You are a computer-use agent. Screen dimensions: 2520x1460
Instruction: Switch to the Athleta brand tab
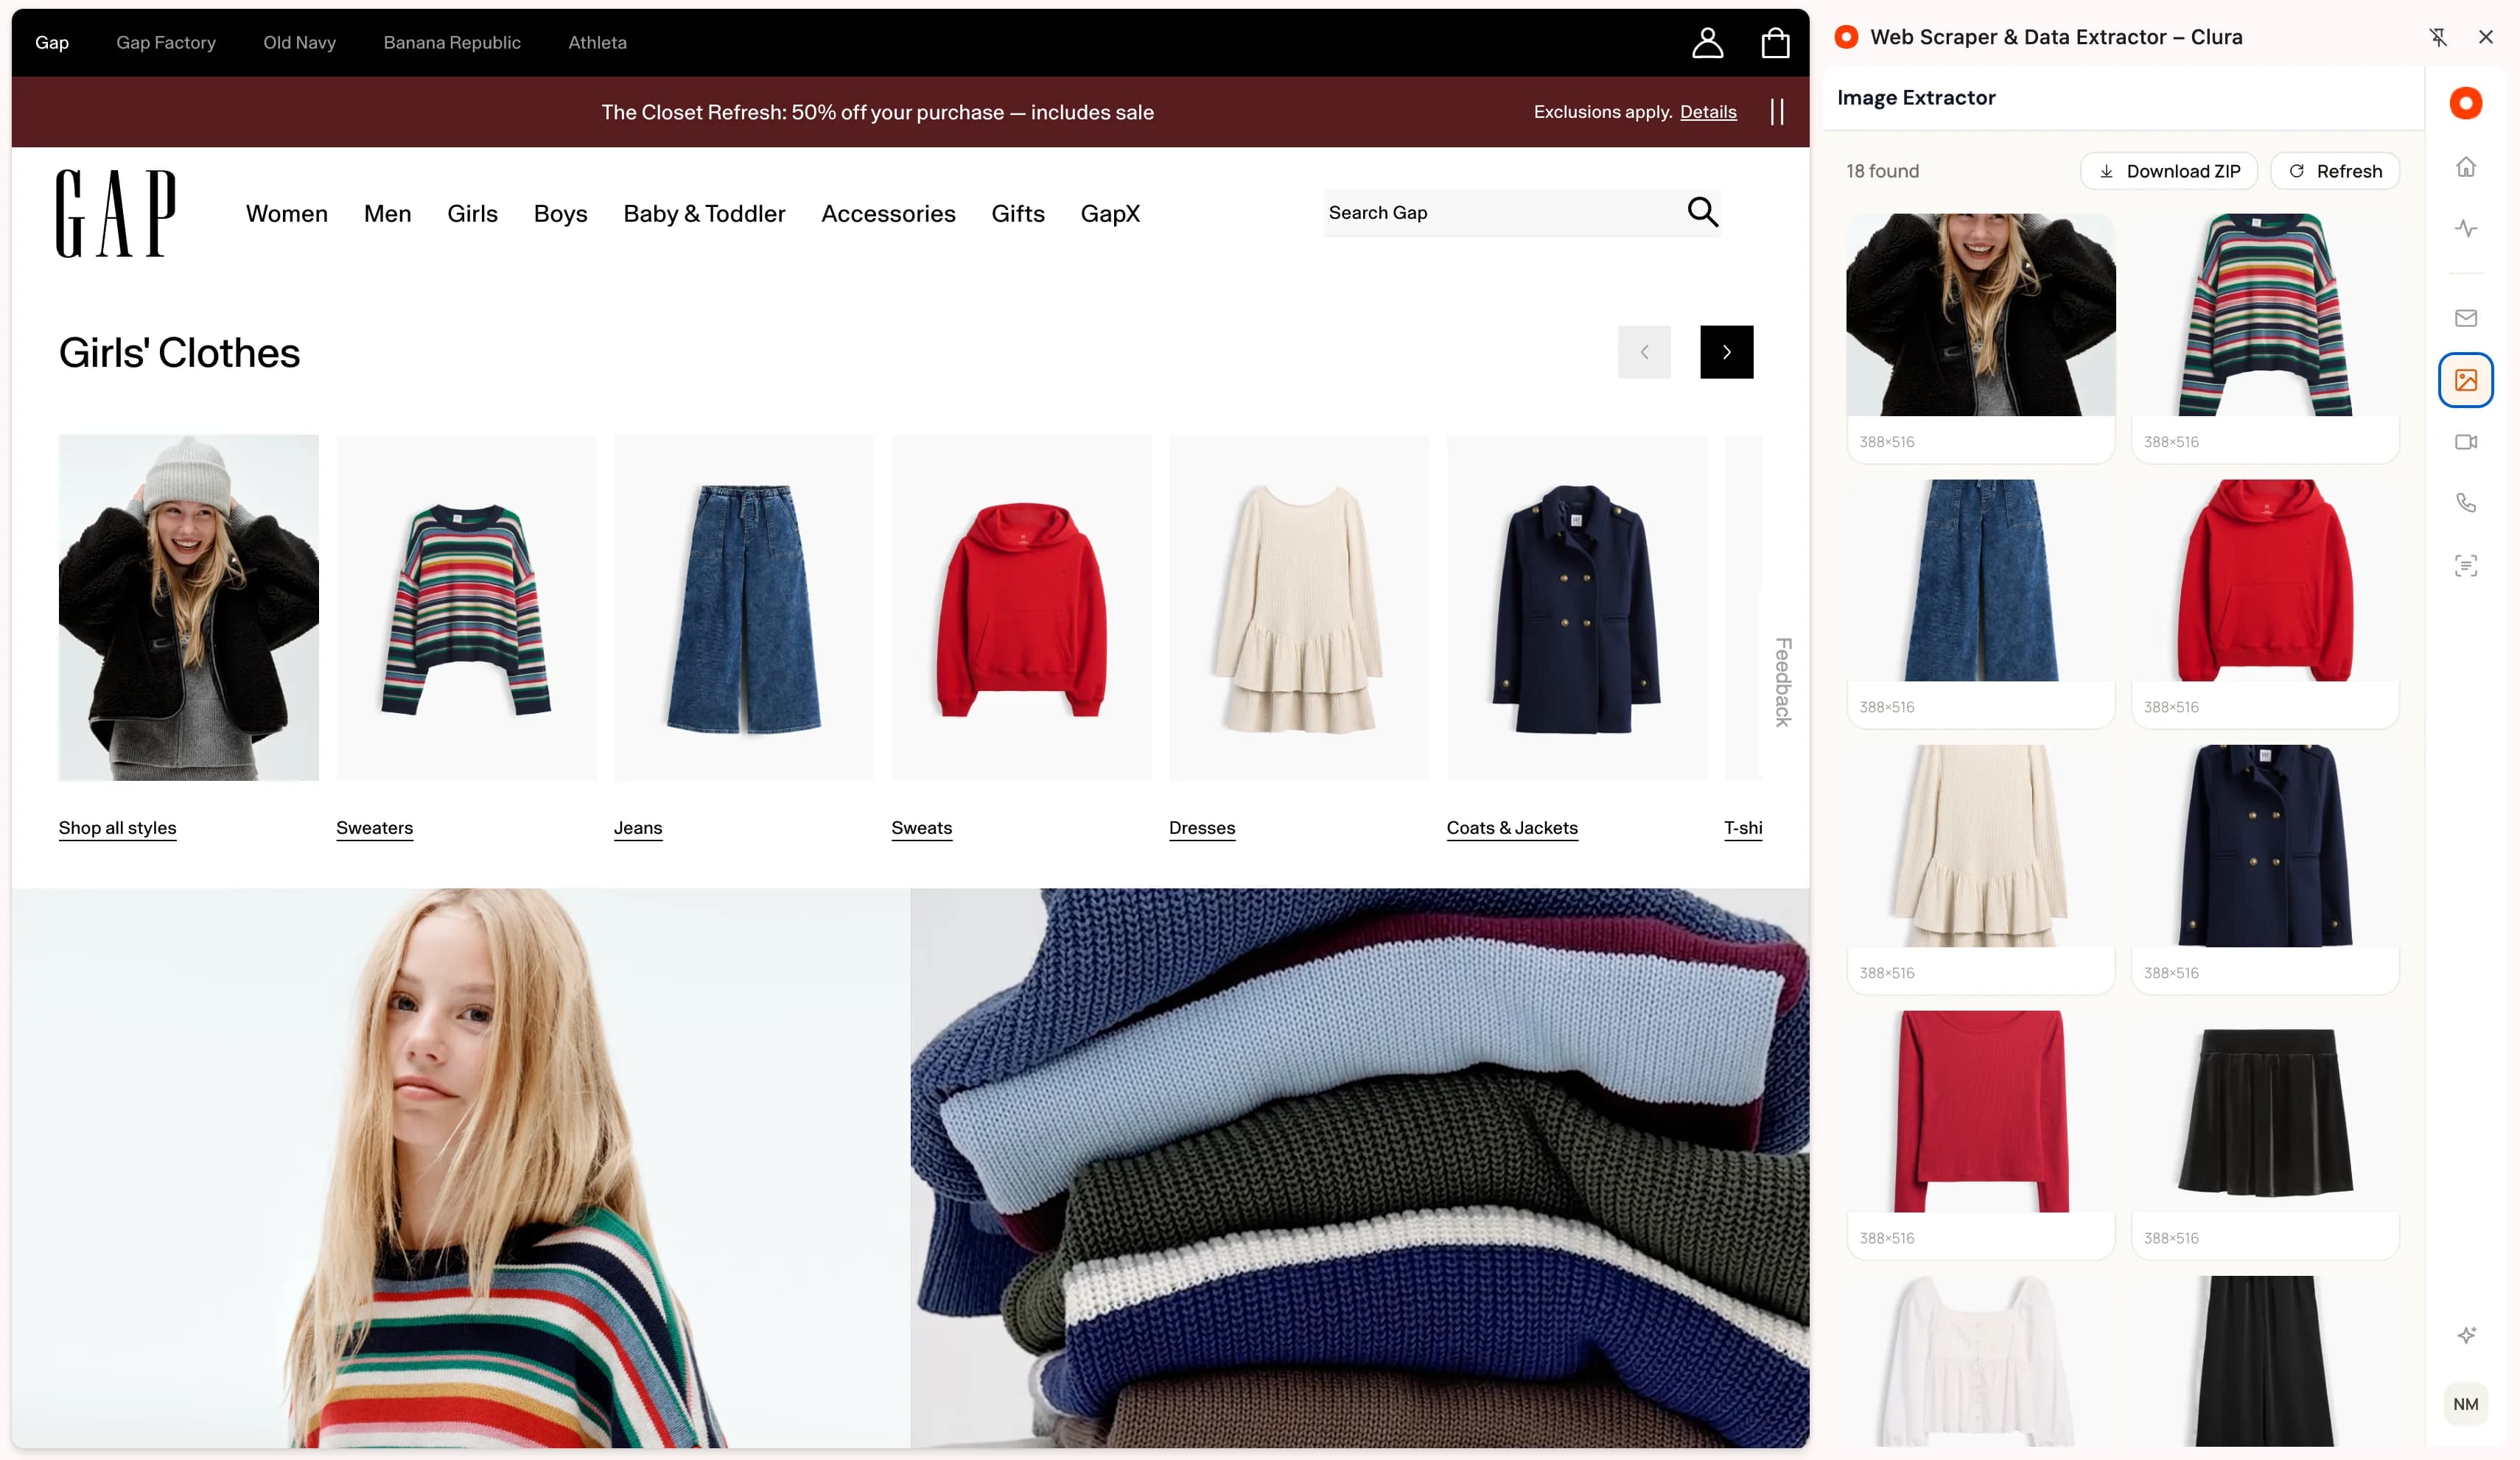tap(597, 42)
